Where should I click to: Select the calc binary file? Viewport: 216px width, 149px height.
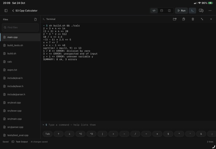click(20, 62)
